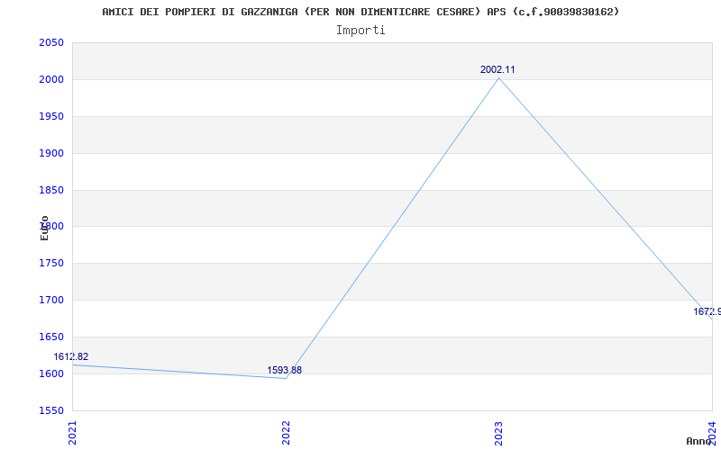Click the Importi subtitle
This screenshot has width=721, height=450.
360,31
